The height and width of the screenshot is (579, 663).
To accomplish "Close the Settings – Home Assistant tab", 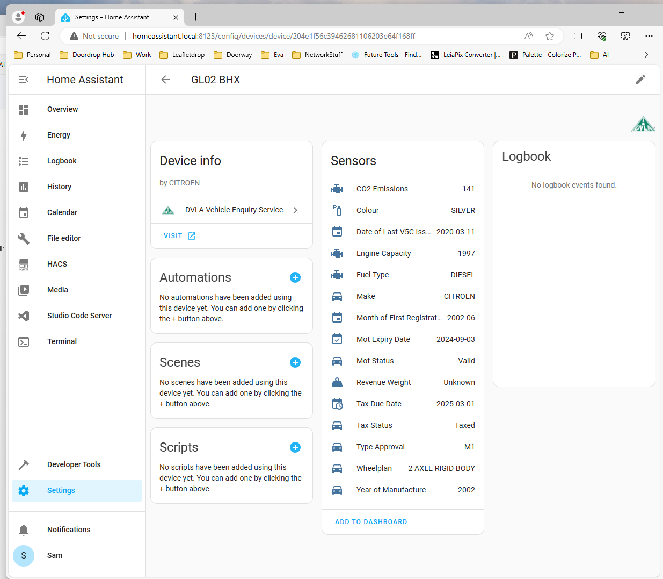I will pos(176,17).
